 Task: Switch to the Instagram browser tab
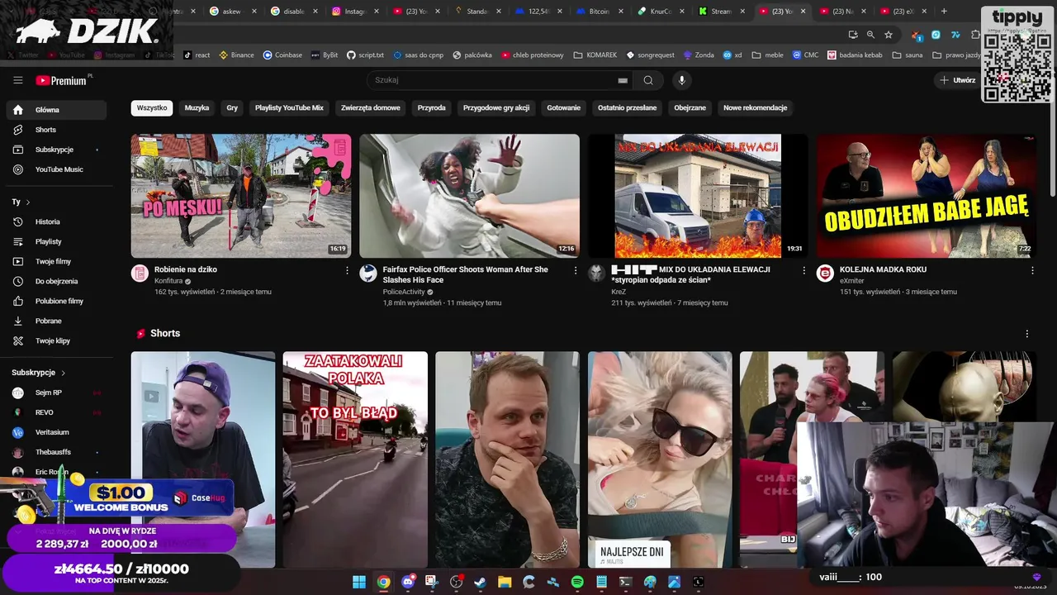[x=358, y=12]
